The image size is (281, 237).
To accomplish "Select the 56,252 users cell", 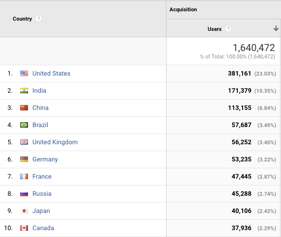I will (241, 142).
